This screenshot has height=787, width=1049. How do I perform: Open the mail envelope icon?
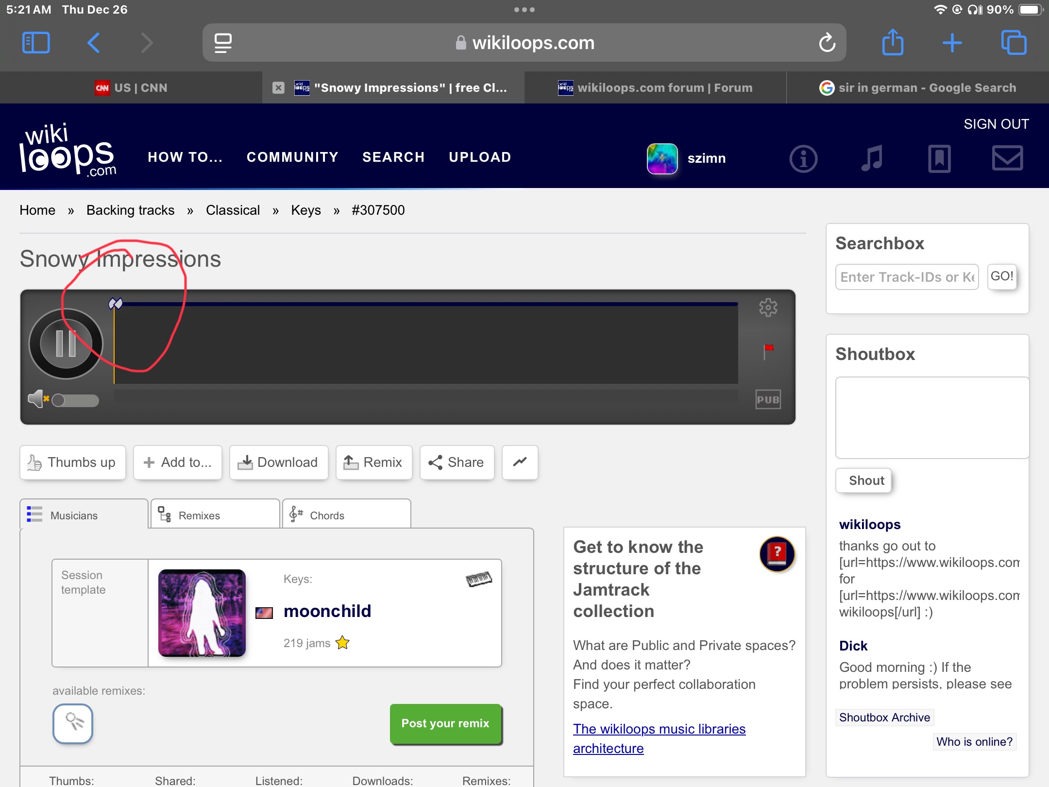point(1007,158)
